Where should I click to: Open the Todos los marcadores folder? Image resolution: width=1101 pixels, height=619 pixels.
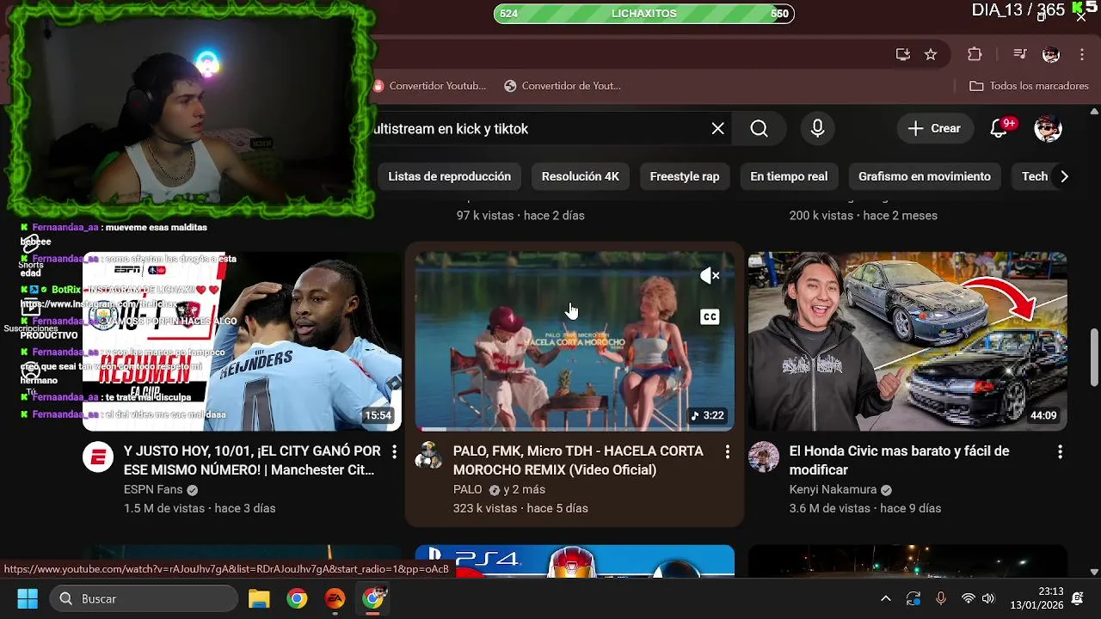point(1029,86)
